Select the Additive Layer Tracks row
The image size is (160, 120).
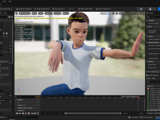pyautogui.click(x=27, y=108)
